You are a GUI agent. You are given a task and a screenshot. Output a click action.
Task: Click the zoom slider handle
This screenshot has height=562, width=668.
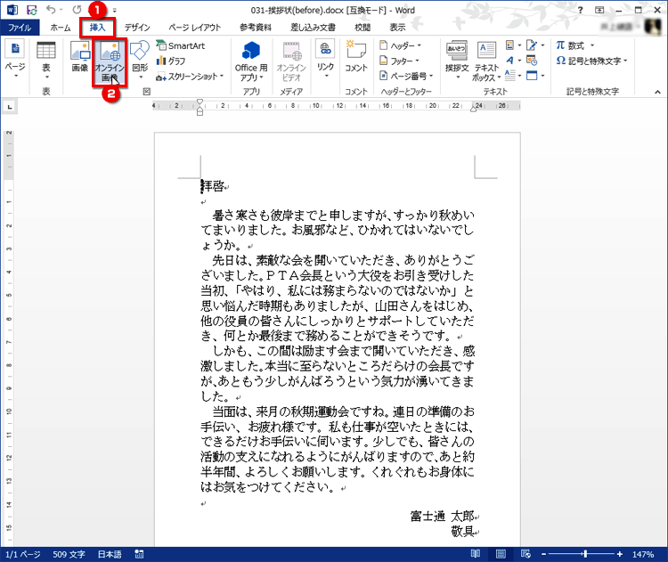pos(585,554)
